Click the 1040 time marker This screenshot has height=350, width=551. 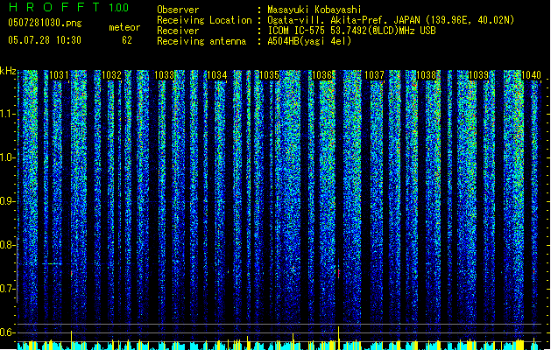531,75
